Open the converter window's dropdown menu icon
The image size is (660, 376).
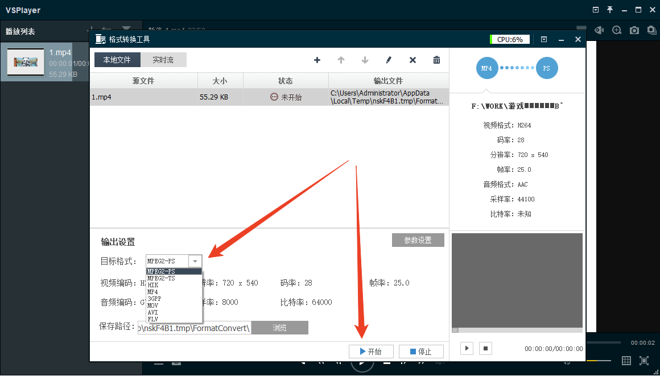[x=544, y=39]
